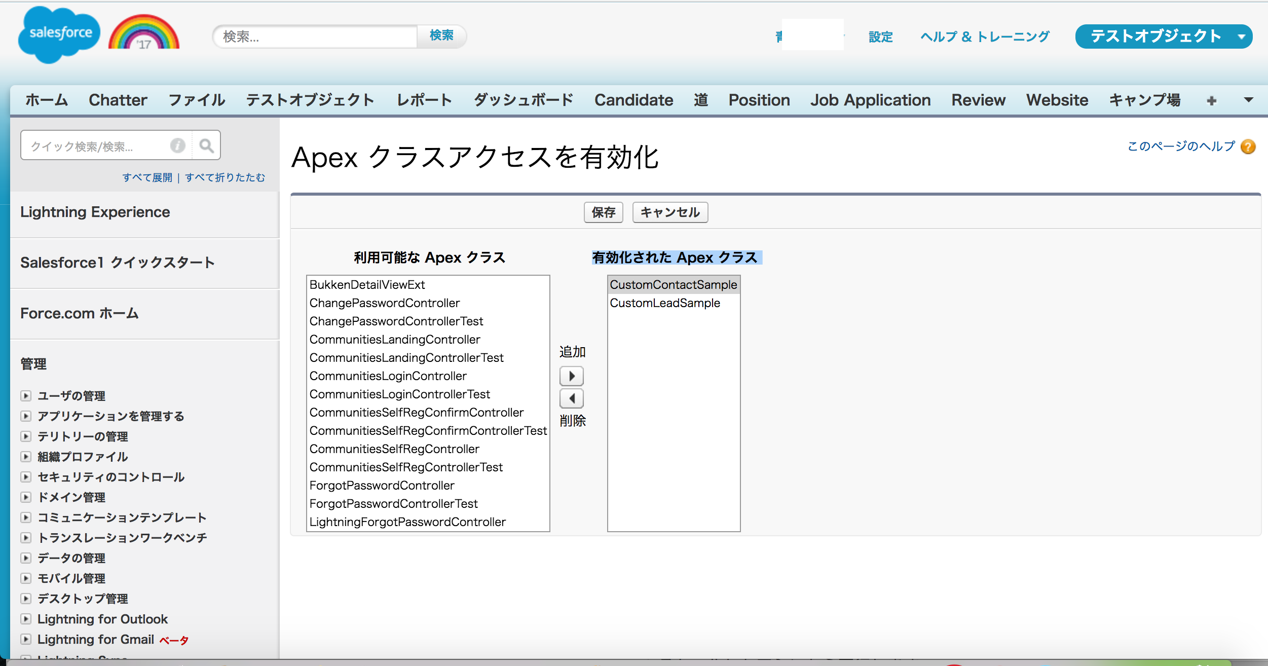Viewport: 1268px width, 666px height.
Task: Click すべて折りたたむ to collapse all items
Action: pos(227,176)
